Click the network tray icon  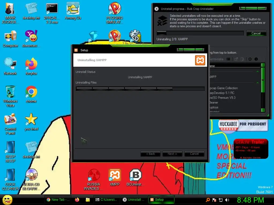pyautogui.click(x=221, y=200)
